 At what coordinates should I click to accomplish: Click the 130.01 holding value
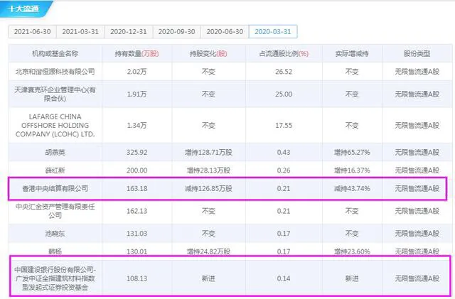pyautogui.click(x=136, y=251)
